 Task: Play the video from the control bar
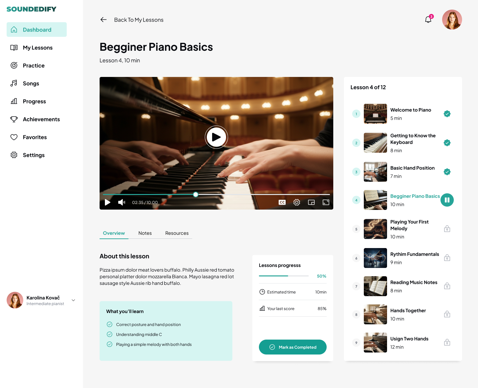(x=108, y=202)
